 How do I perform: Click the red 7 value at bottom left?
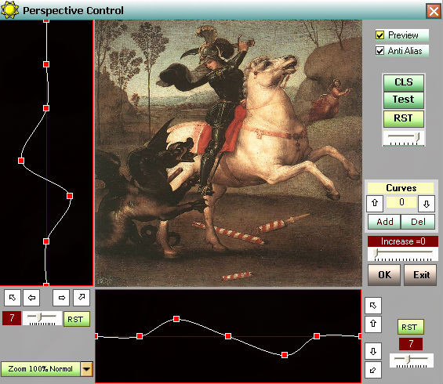[x=12, y=318]
